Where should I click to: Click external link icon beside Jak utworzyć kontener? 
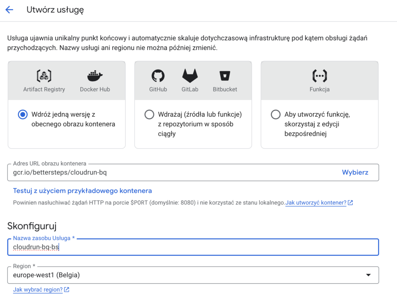click(x=350, y=203)
